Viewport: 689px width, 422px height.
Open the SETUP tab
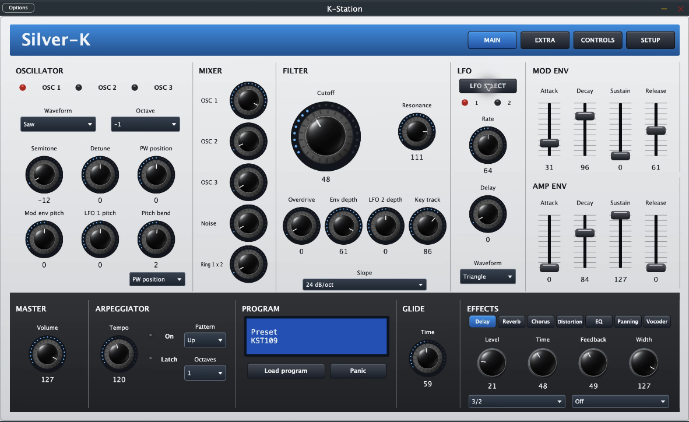click(651, 40)
